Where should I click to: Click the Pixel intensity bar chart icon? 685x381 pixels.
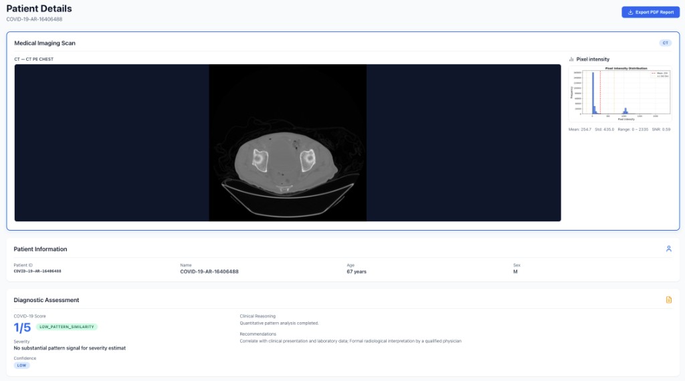point(571,59)
